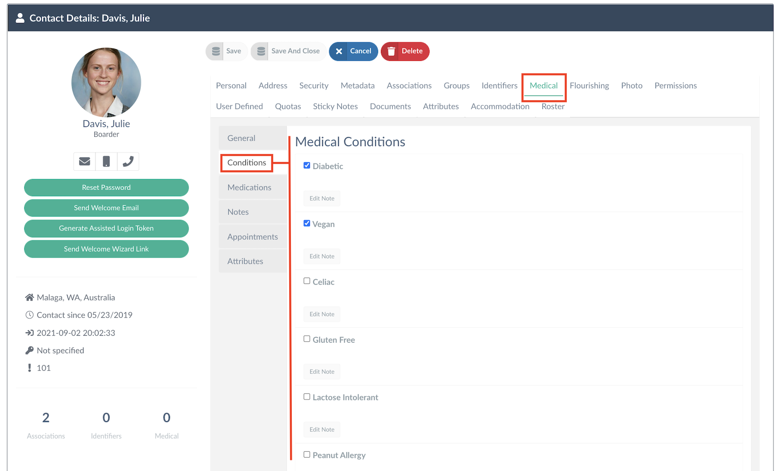Click the key icon beside Not specified
The image size is (777, 471).
click(x=30, y=350)
